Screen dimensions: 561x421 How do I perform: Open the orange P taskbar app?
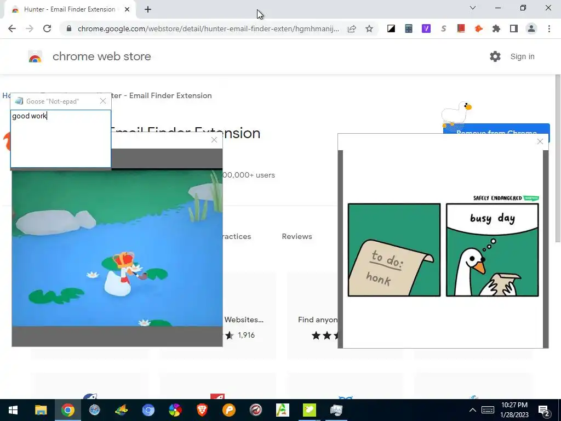coord(229,410)
